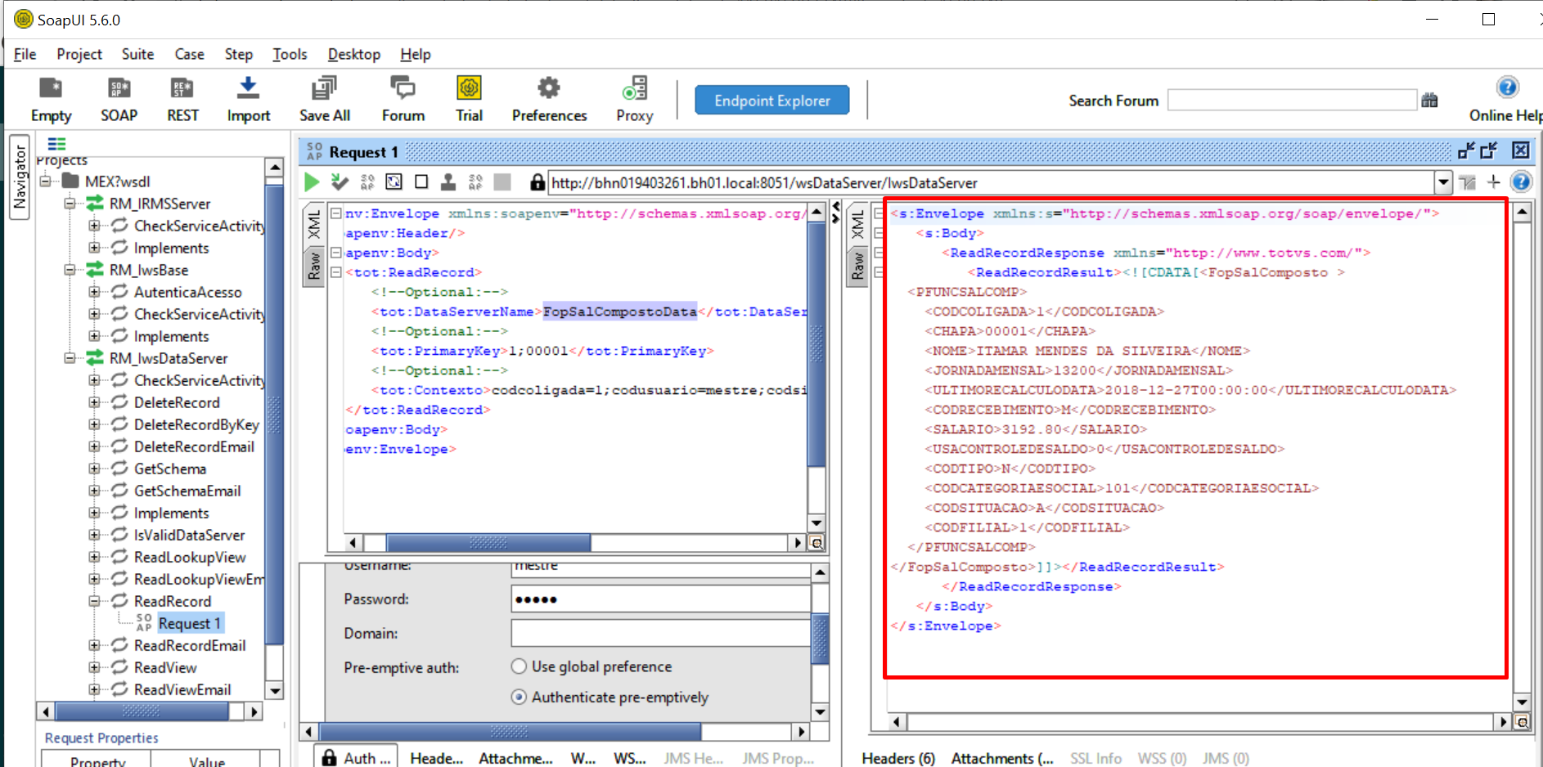The image size is (1543, 767).
Task: Switch to request Heade... tab
Action: [436, 758]
